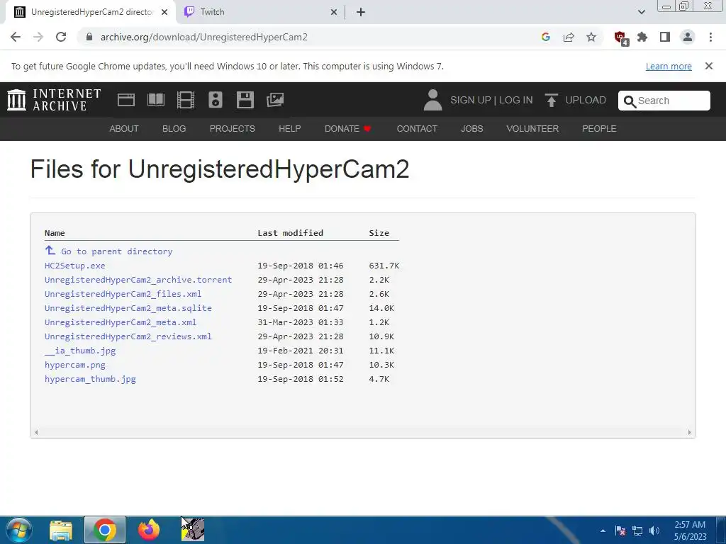Click the taskbar clock 2:57 AM
The image size is (726, 544).
tap(690, 525)
